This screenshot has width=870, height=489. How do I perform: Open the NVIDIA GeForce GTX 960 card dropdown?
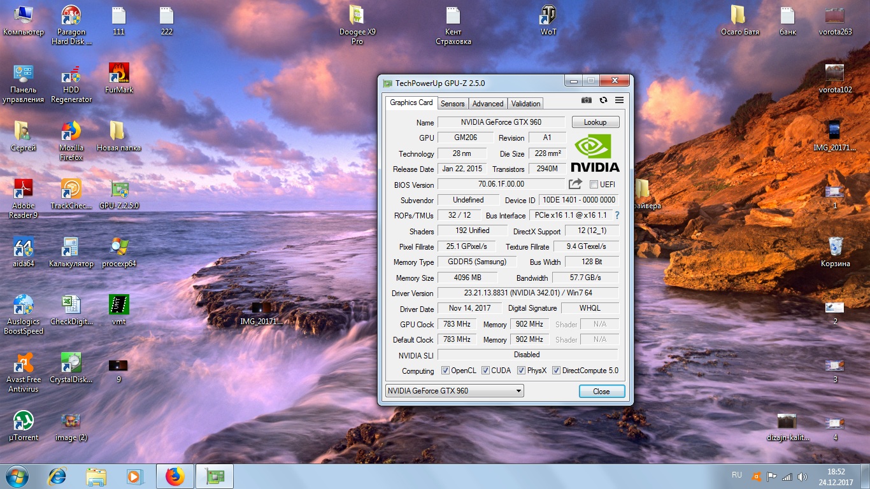click(455, 391)
